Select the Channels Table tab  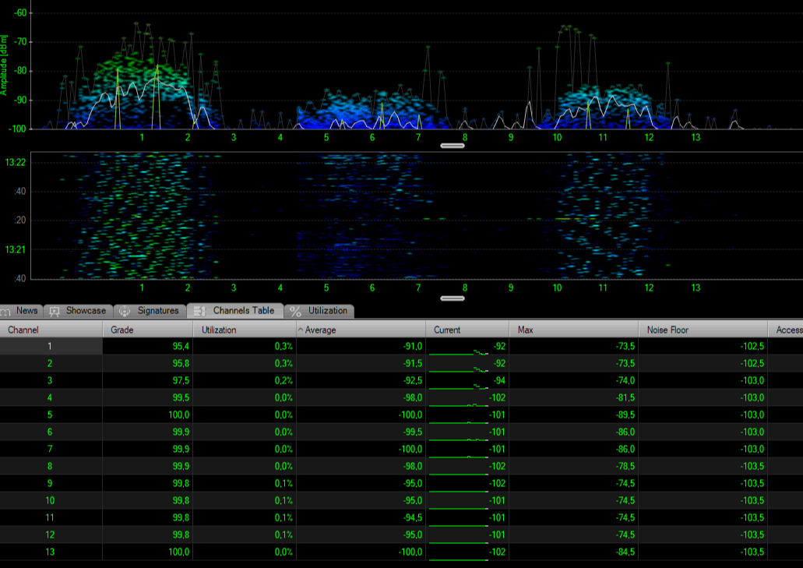tap(235, 311)
